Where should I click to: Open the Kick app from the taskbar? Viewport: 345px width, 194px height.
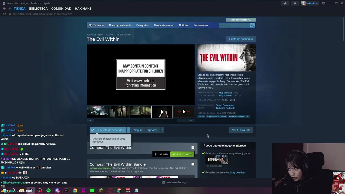92,190
